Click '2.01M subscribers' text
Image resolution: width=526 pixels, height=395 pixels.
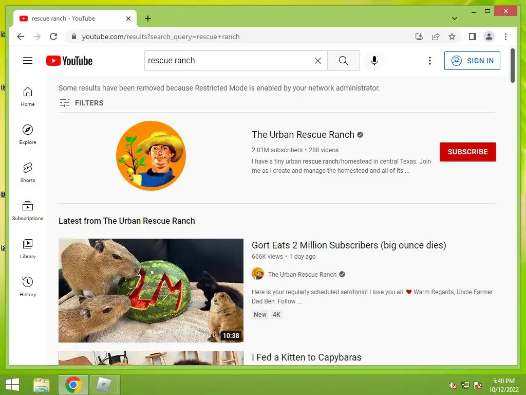277,150
